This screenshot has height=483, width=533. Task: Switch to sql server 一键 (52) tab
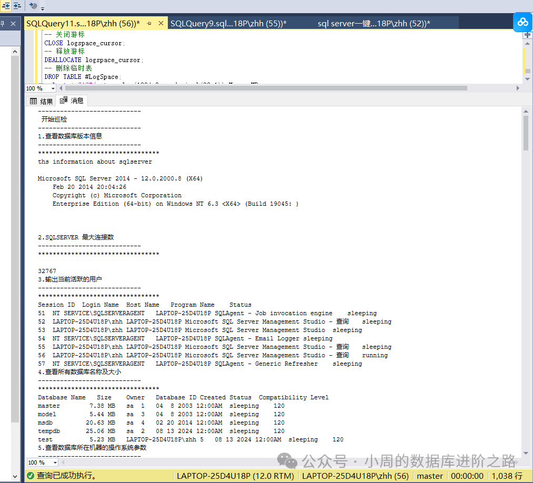click(x=374, y=24)
